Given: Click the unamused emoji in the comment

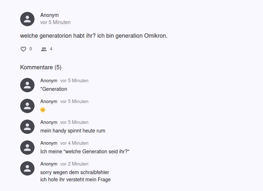Looking at the screenshot, I should [x=43, y=110].
